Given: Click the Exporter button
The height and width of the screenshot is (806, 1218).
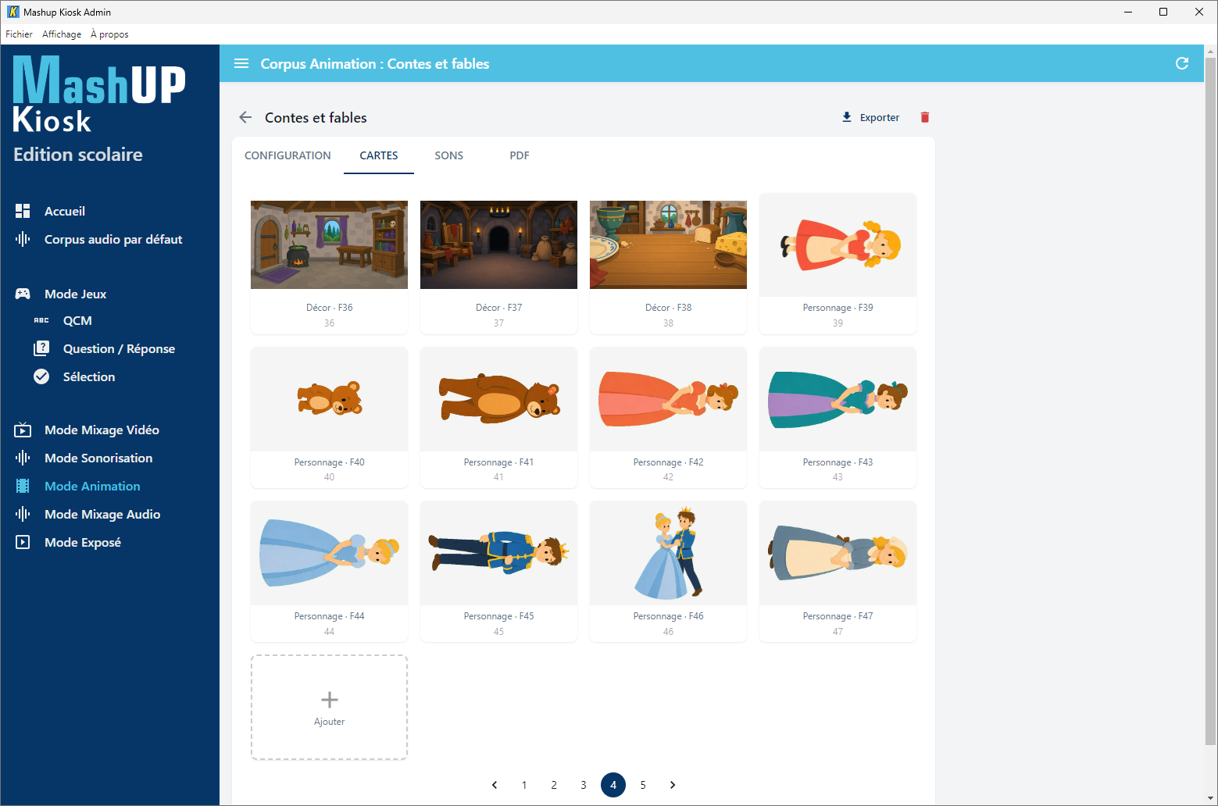Looking at the screenshot, I should pos(870,117).
